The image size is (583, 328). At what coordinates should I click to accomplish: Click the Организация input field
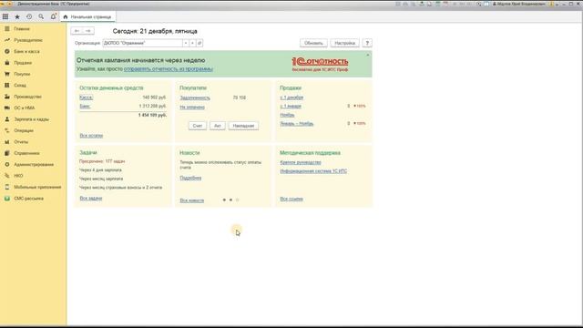coord(142,43)
